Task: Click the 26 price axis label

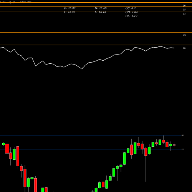Action: coord(184,5)
